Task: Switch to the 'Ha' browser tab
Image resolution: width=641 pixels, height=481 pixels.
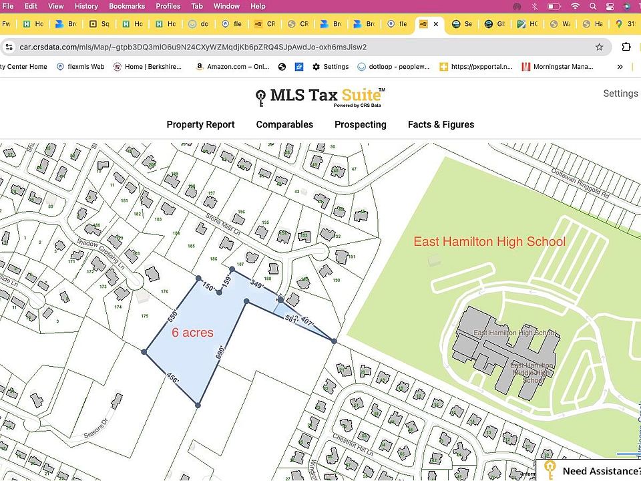Action: coord(593,24)
